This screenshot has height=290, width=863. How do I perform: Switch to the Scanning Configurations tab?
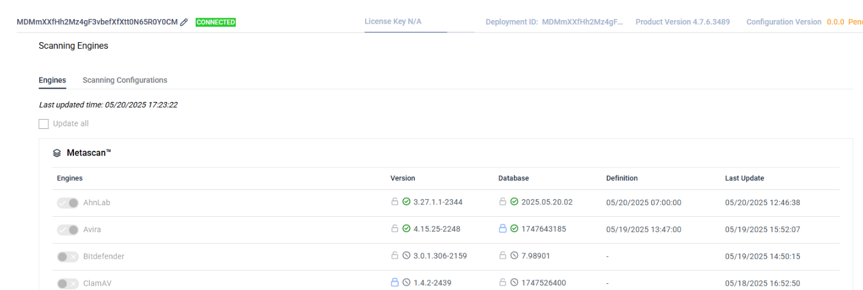pos(125,80)
